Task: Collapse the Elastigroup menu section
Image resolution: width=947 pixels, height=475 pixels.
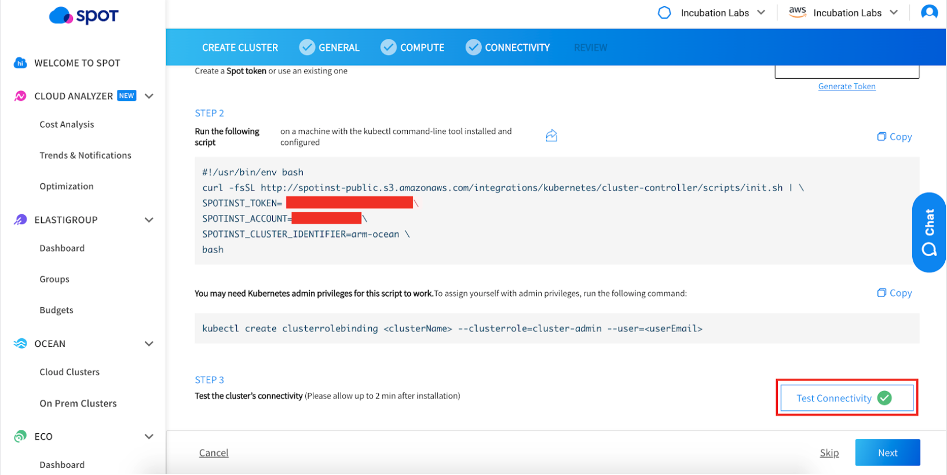Action: [x=149, y=220]
